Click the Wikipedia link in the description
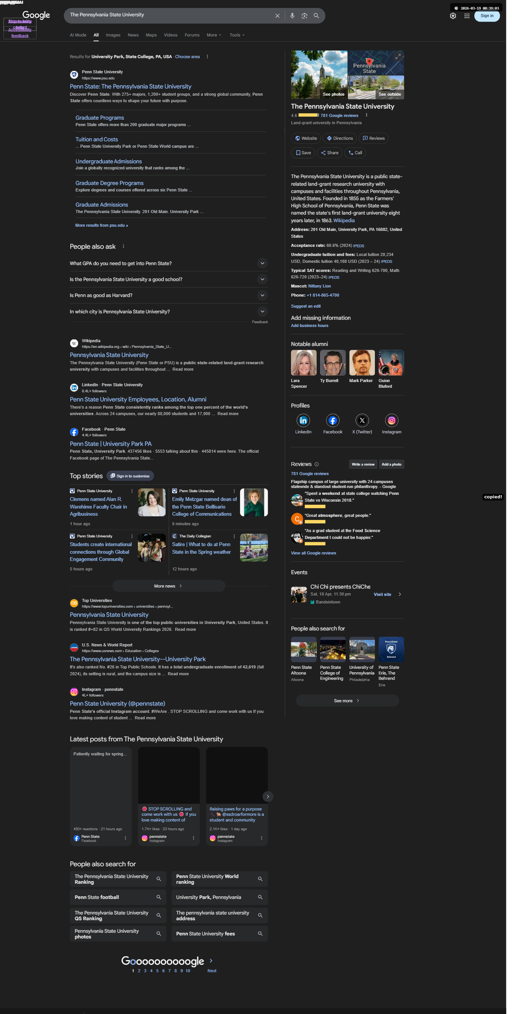The width and height of the screenshot is (512, 1014). (x=344, y=220)
